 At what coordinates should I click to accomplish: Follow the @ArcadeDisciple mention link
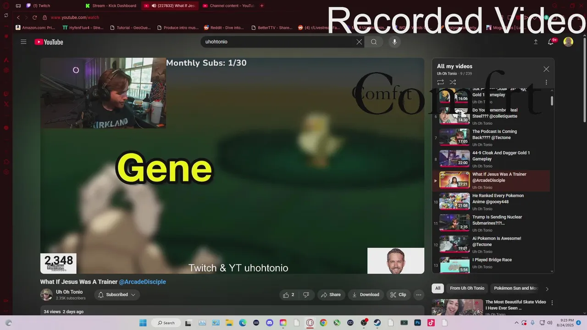point(143,282)
